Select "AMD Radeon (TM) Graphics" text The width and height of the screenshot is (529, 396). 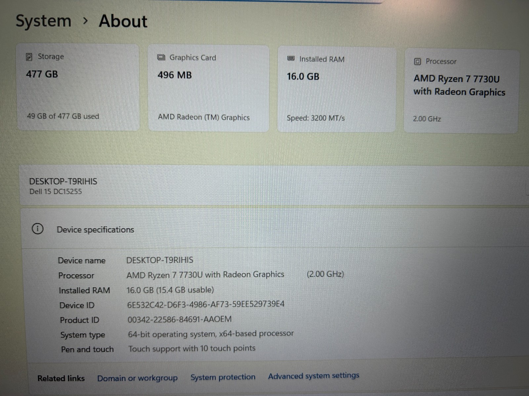pyautogui.click(x=204, y=117)
